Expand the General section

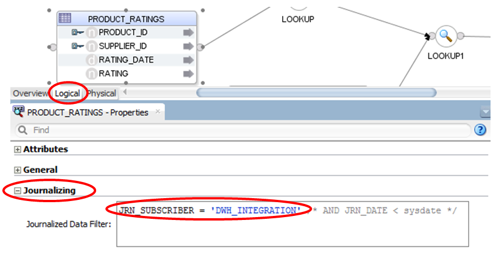18,170
